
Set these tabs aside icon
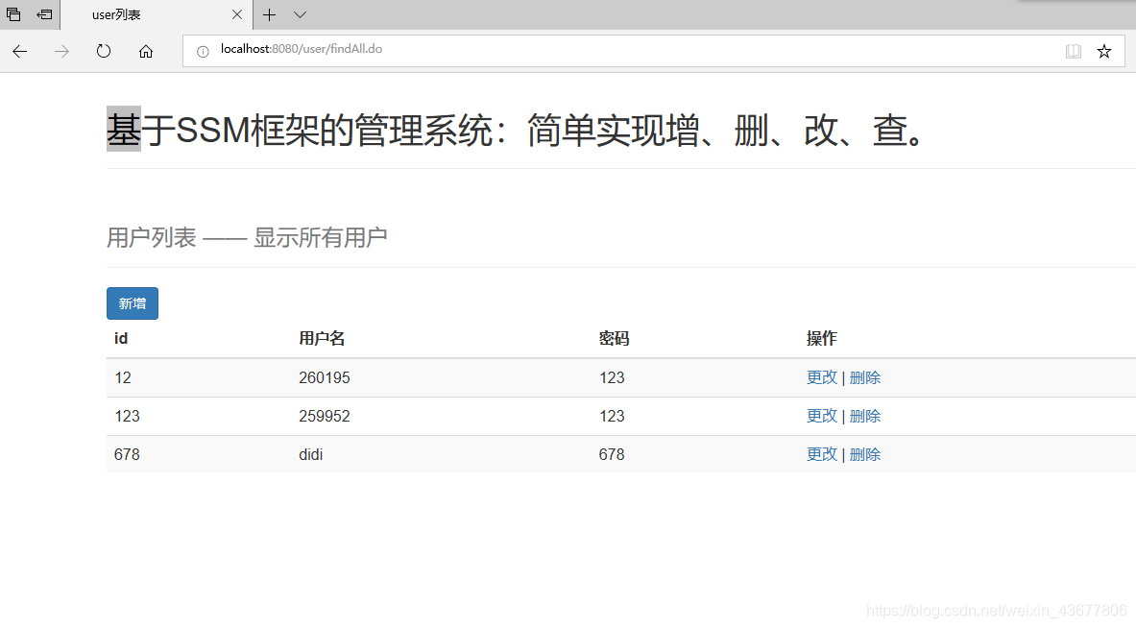[44, 13]
